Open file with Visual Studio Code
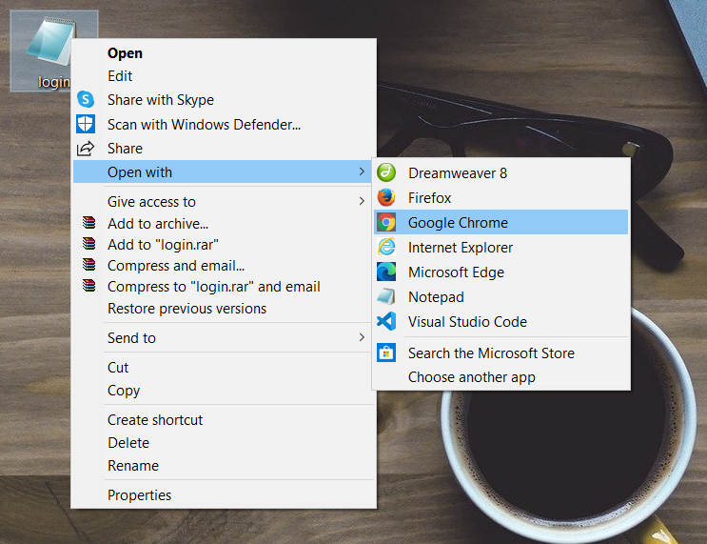 click(x=501, y=321)
